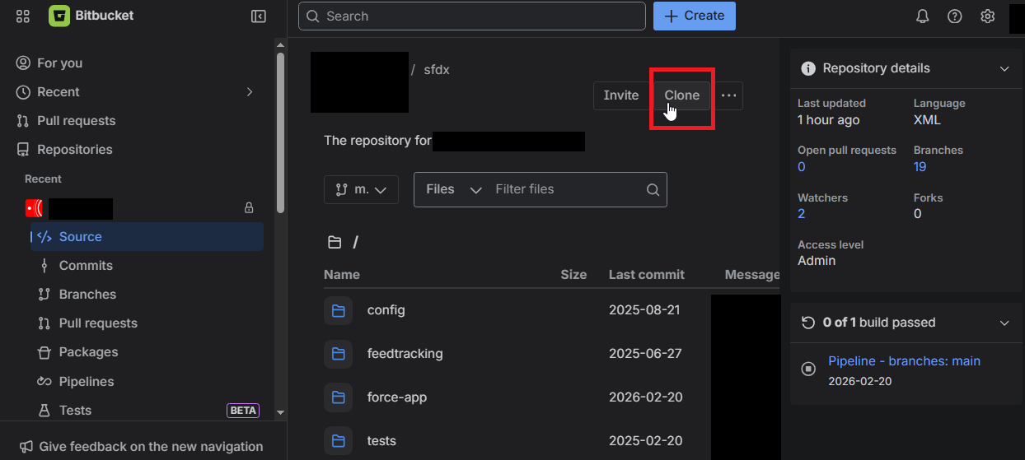Open the more actions ellipsis button

(x=728, y=95)
